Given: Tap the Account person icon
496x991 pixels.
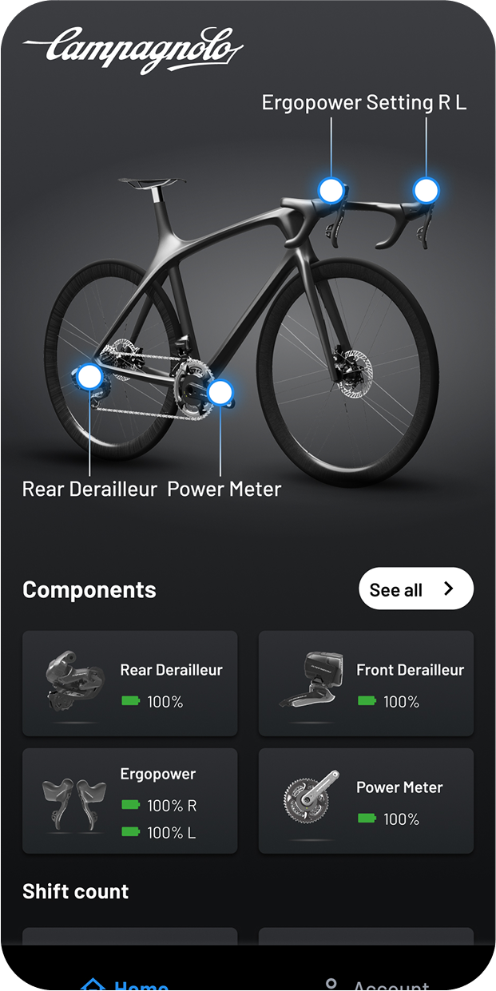Looking at the screenshot, I should 331,985.
